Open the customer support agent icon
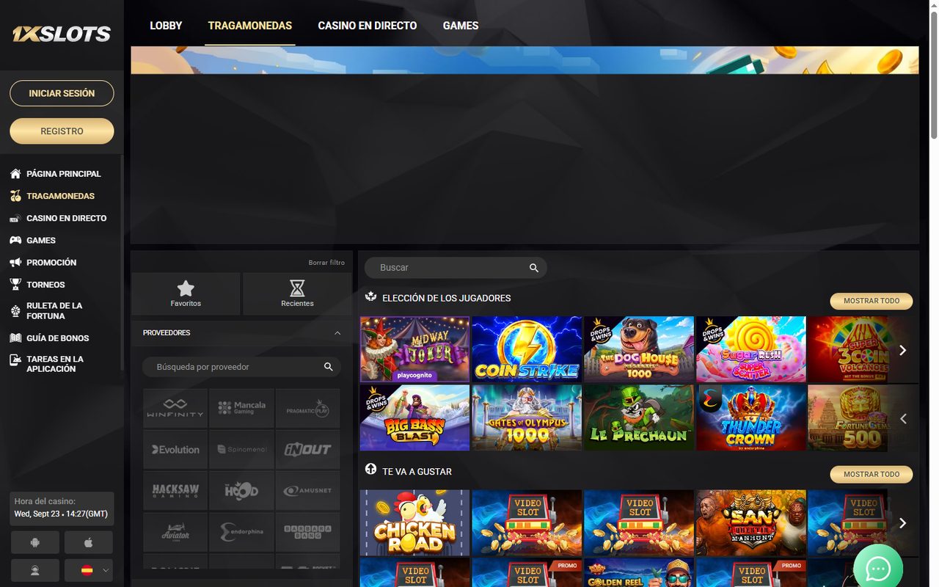The height and width of the screenshot is (587, 939). 35,570
